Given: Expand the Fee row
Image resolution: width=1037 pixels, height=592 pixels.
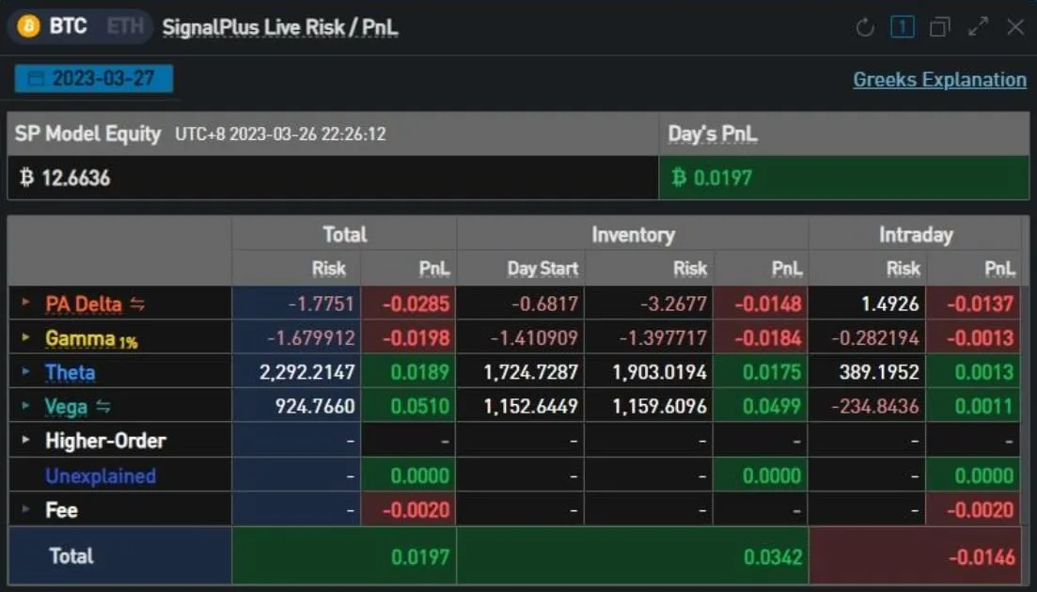Looking at the screenshot, I should (25, 508).
